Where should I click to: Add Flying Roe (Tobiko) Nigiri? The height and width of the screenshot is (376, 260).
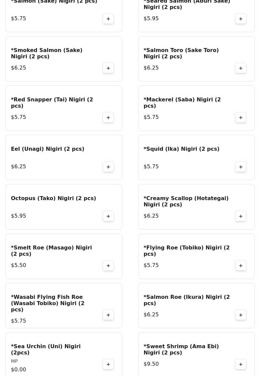(240, 266)
